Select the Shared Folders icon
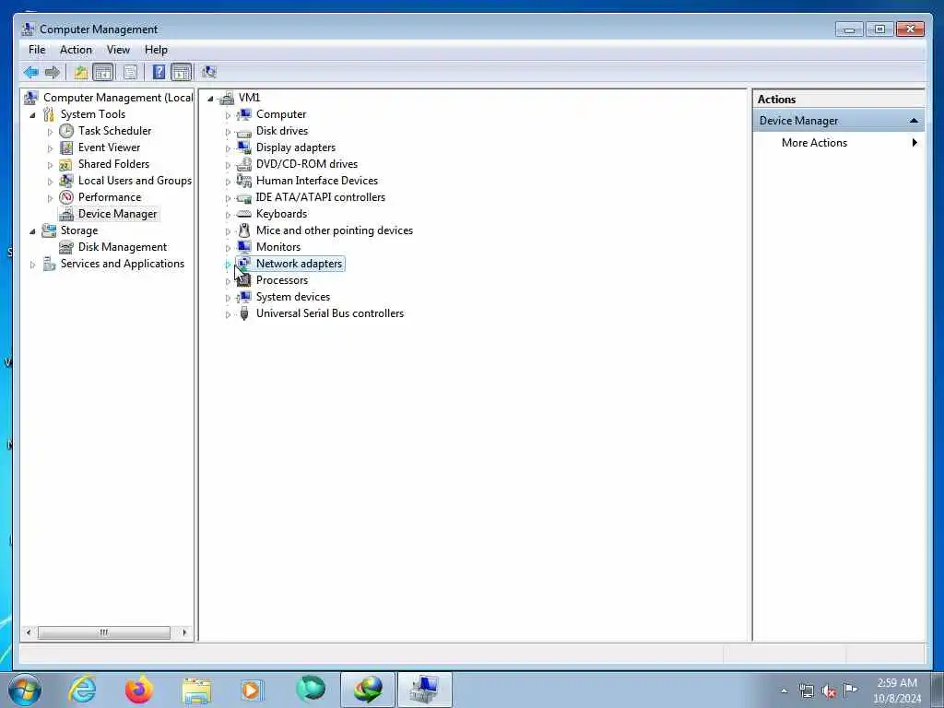 click(66, 164)
